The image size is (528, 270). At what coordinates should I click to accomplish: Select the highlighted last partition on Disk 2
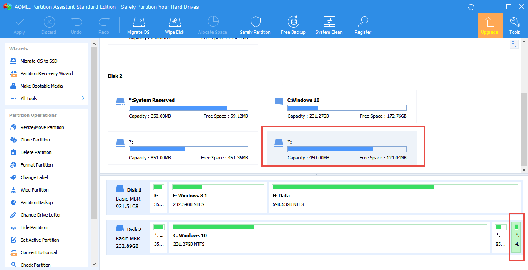click(516, 237)
